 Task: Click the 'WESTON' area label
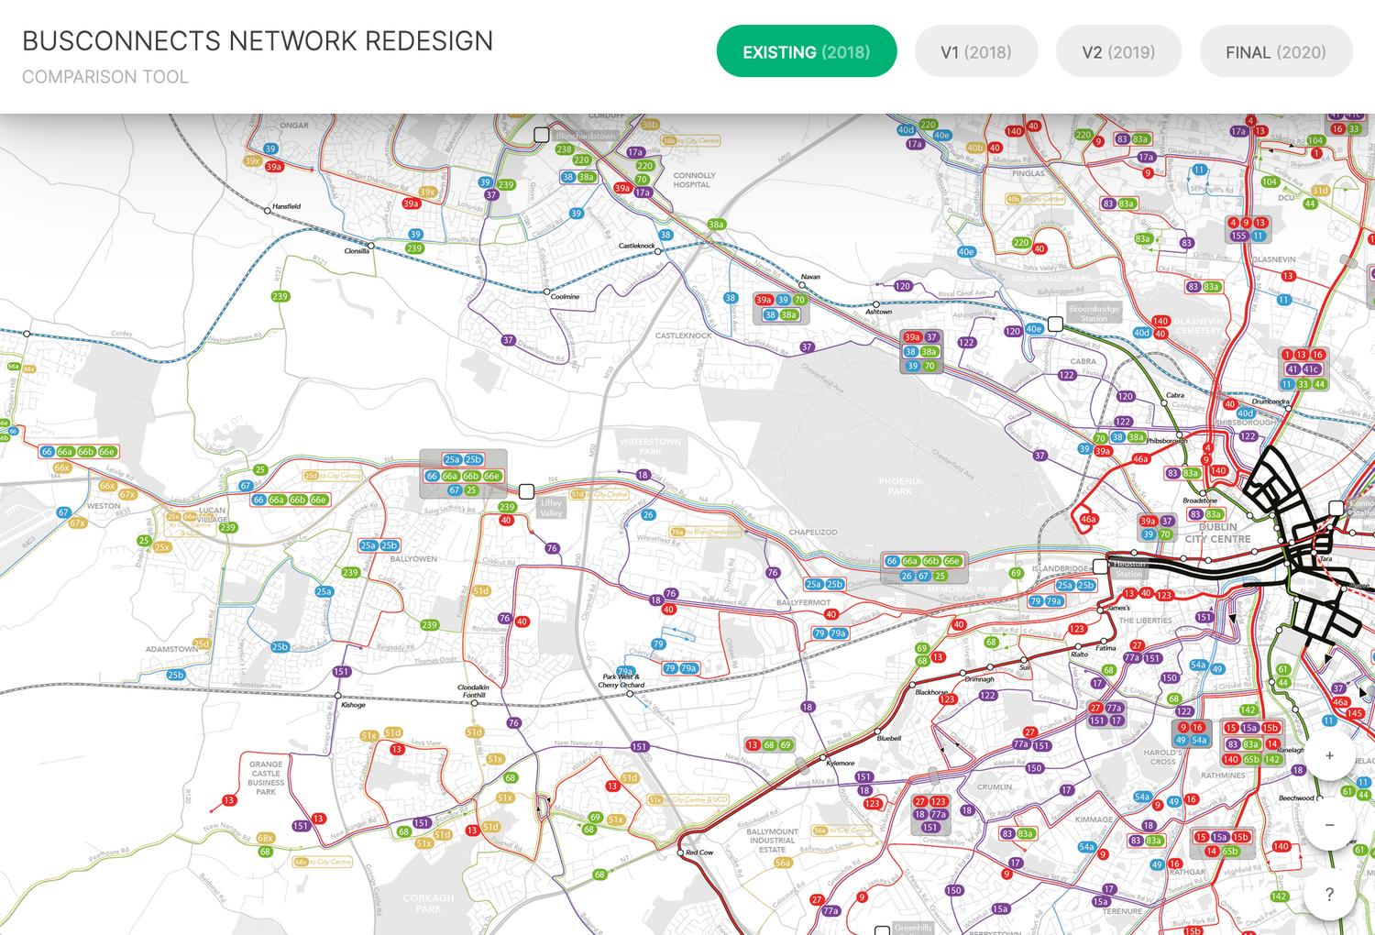[104, 506]
